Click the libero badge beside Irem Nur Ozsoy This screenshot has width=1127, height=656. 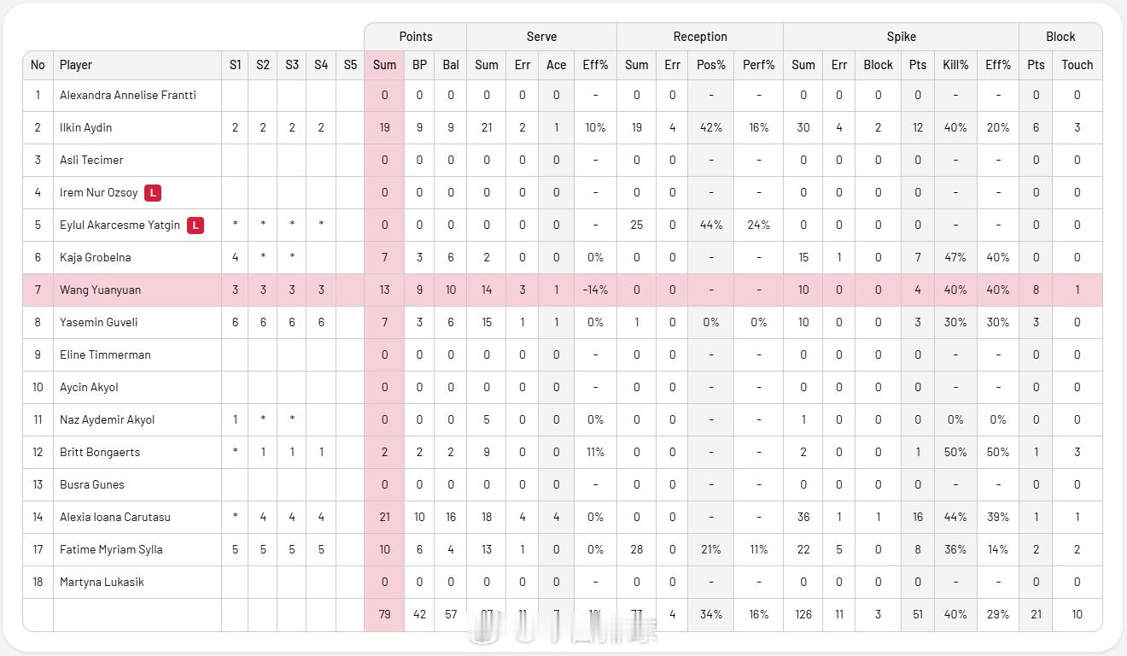(x=153, y=192)
